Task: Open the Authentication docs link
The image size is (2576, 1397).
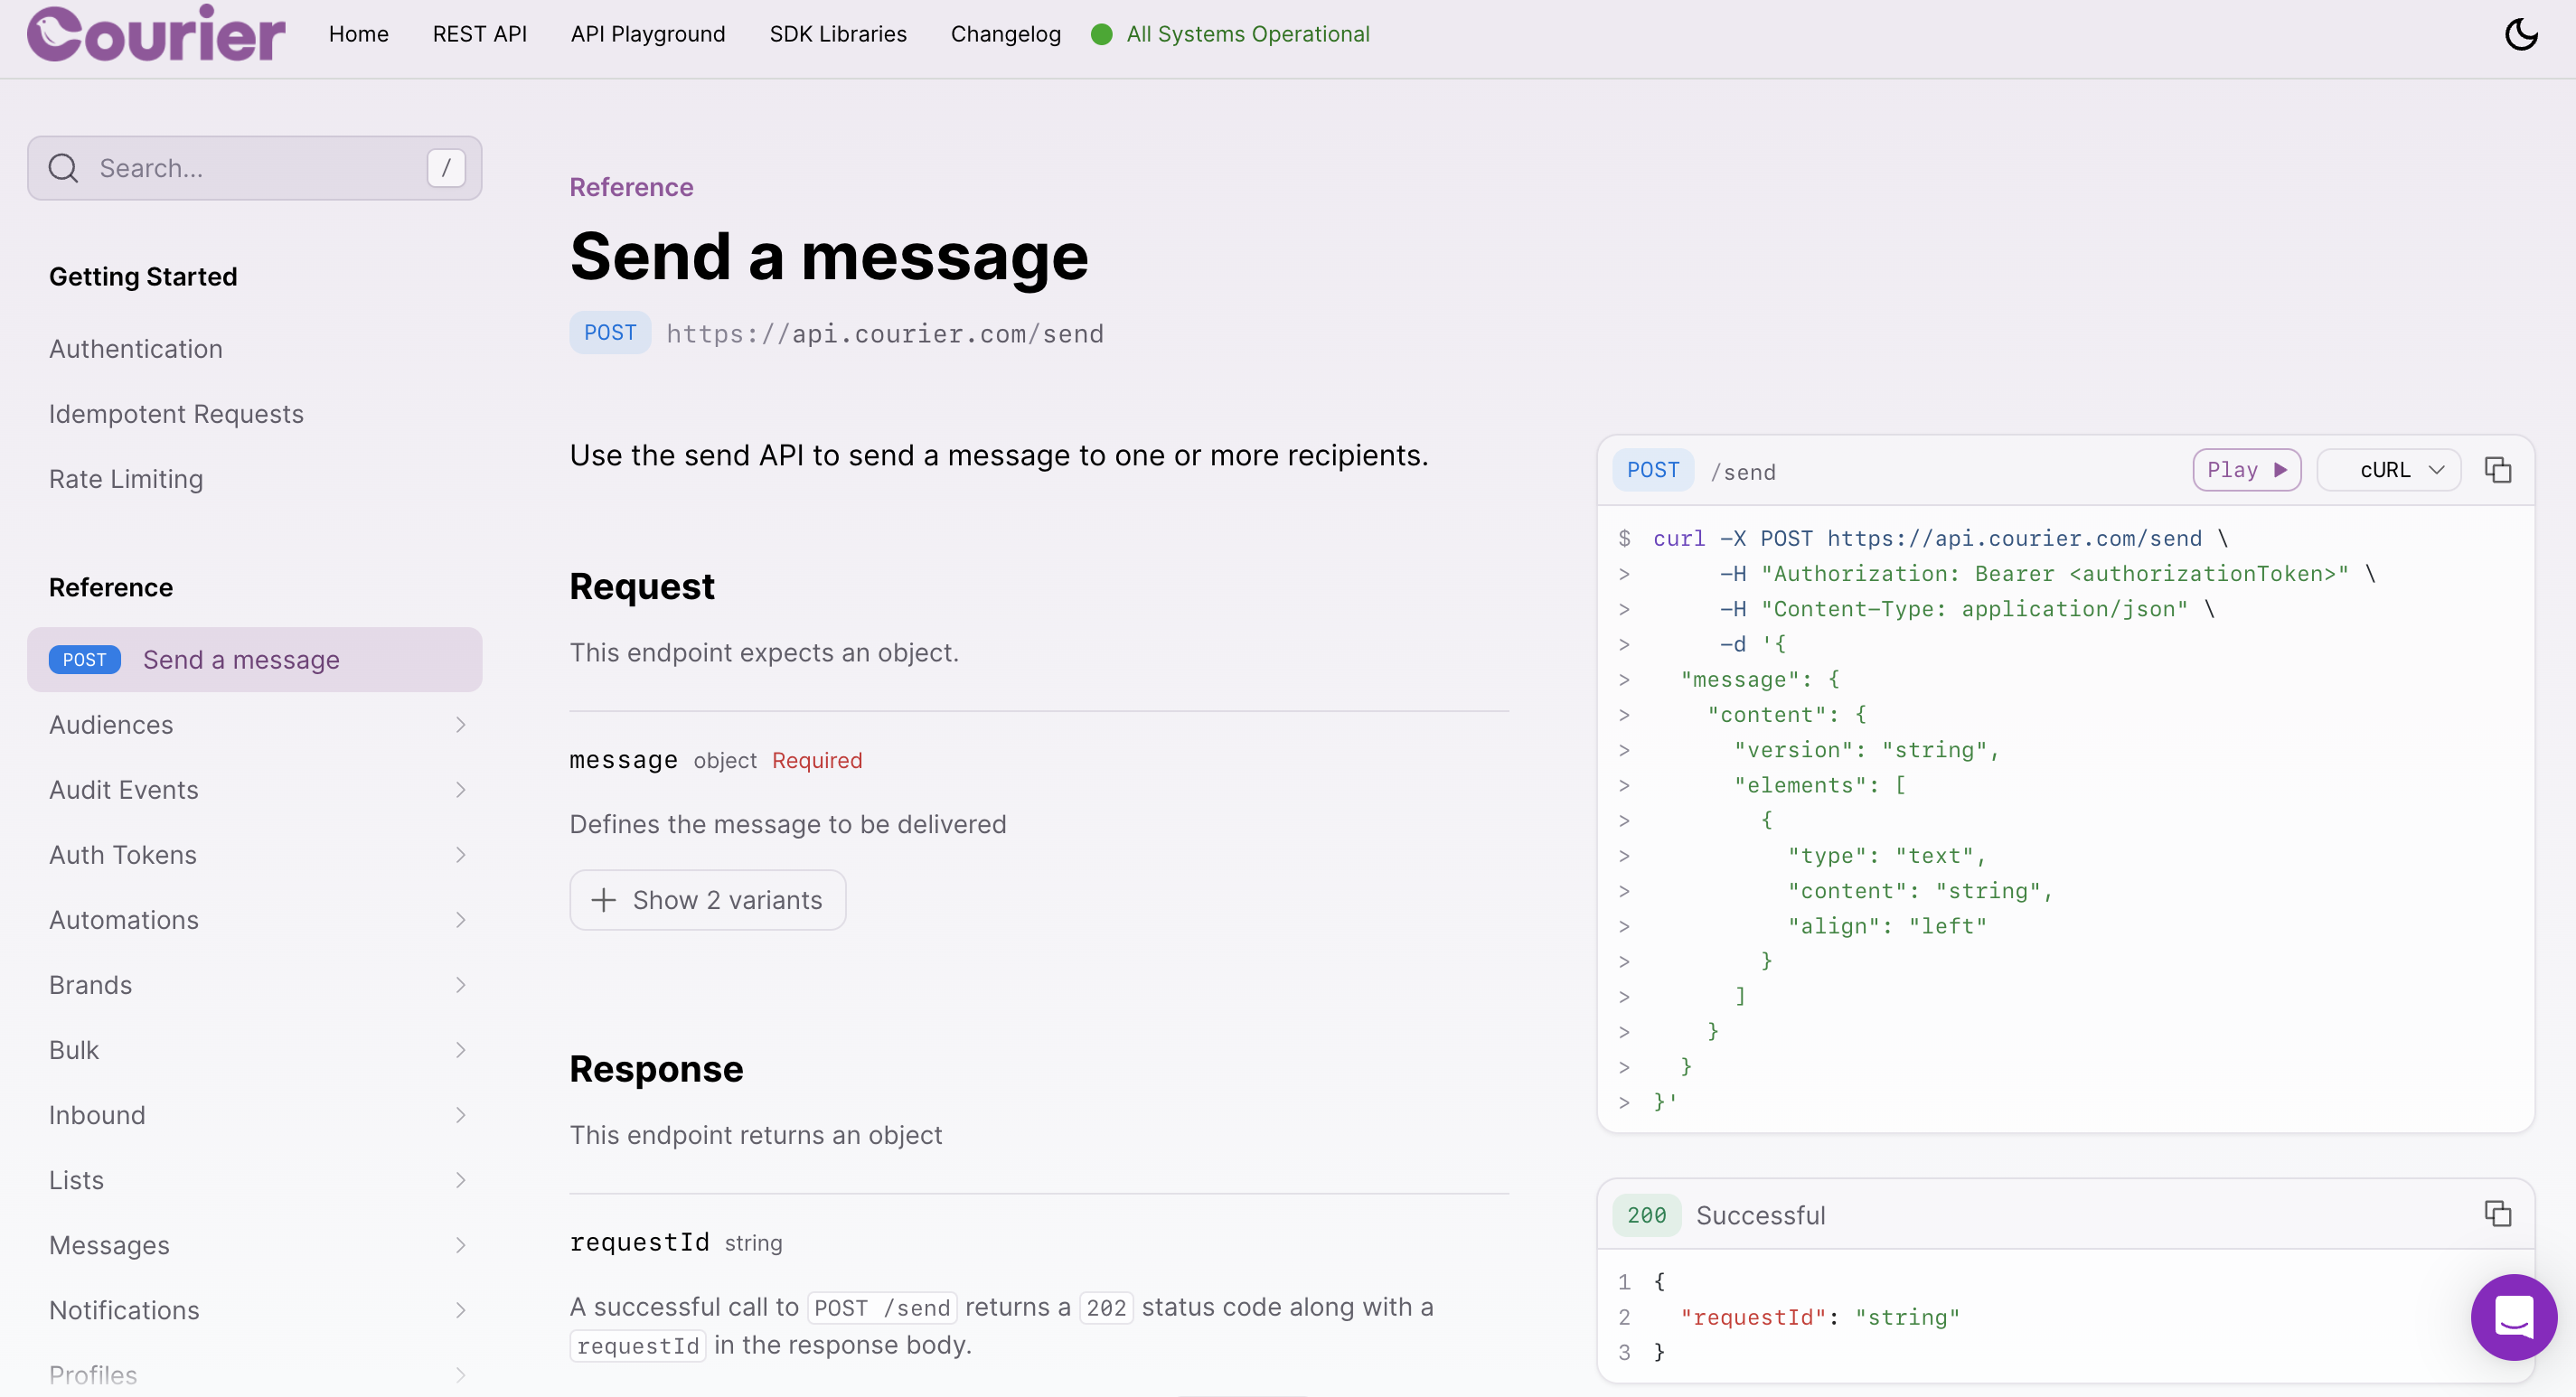Action: pos(136,349)
